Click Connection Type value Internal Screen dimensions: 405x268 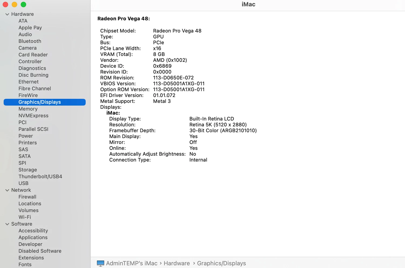[198, 160]
